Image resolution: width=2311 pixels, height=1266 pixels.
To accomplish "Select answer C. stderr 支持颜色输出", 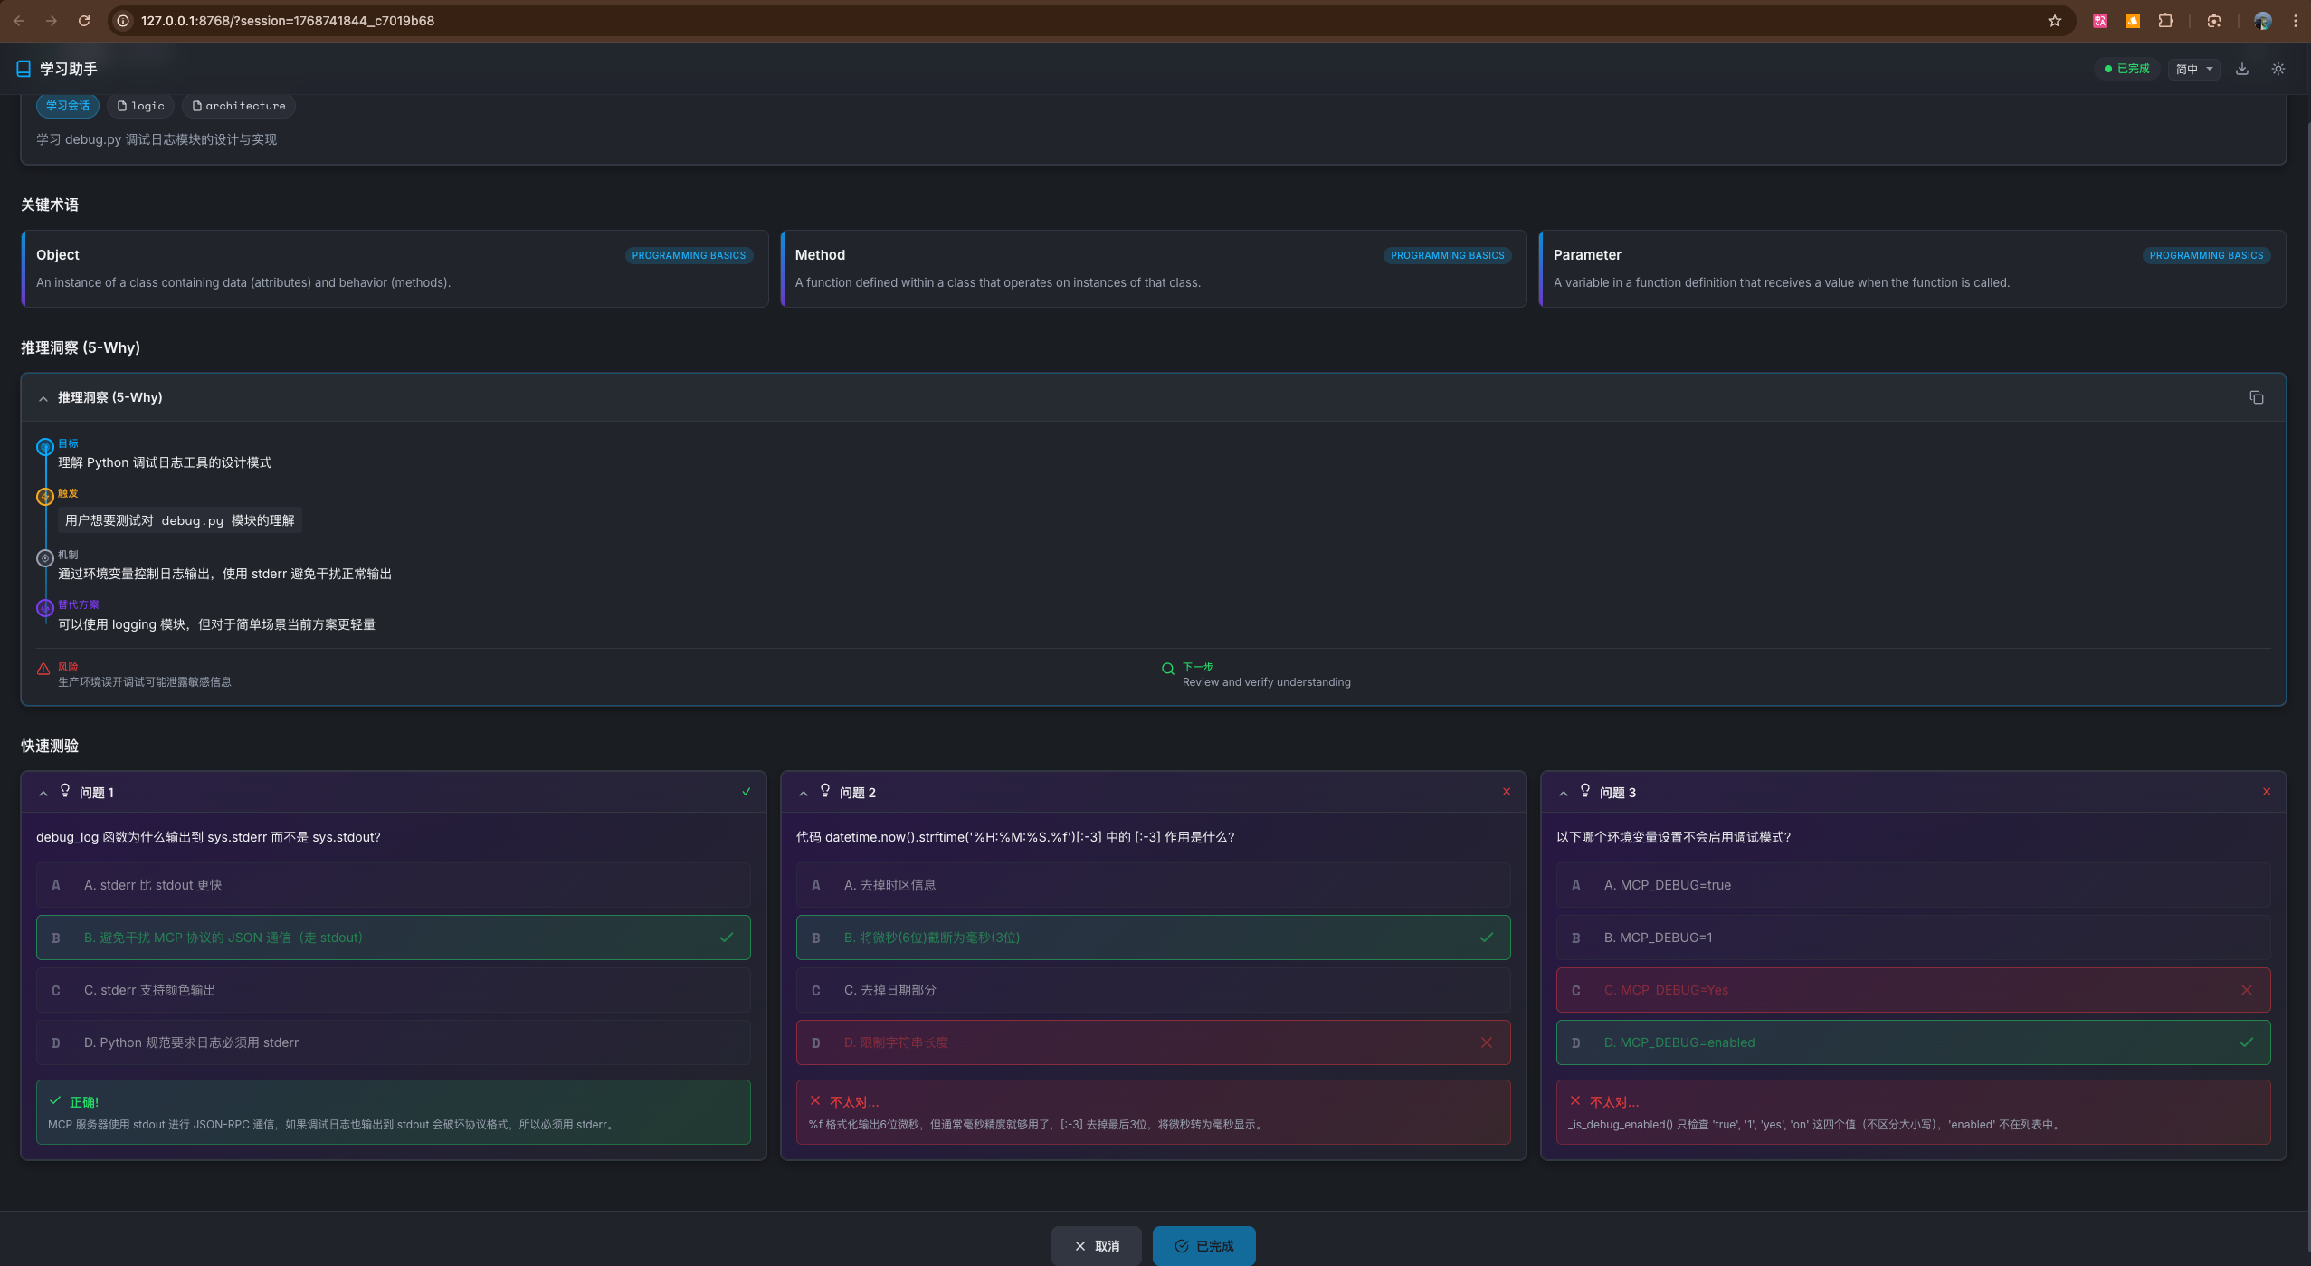I will tap(394, 990).
